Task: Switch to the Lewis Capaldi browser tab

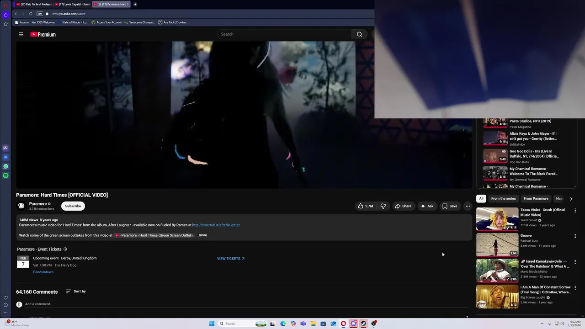Action: (x=73, y=4)
